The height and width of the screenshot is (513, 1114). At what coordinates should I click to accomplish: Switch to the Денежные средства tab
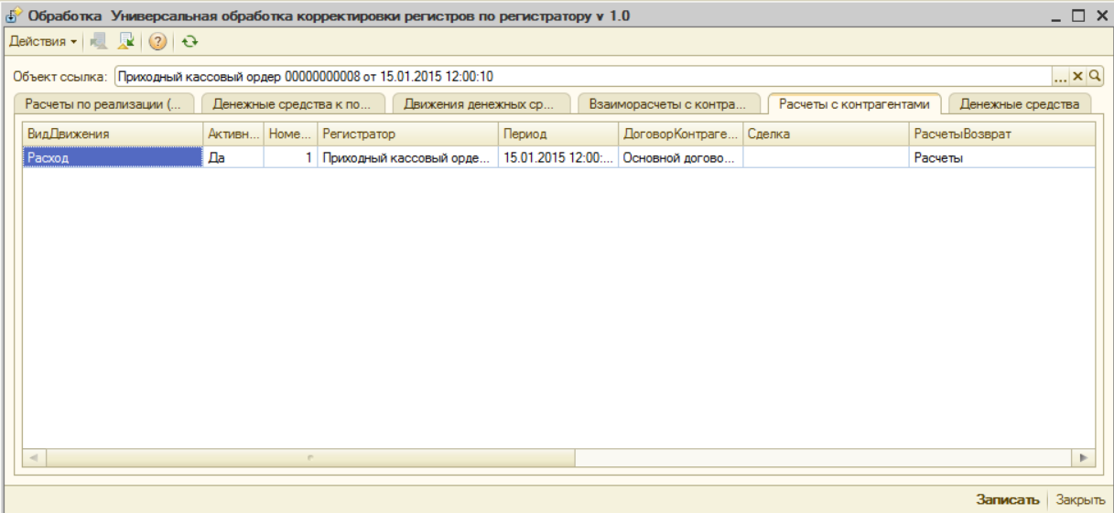coord(1020,103)
